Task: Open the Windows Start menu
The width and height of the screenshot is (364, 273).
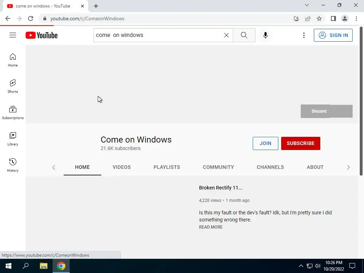Action: [9, 266]
